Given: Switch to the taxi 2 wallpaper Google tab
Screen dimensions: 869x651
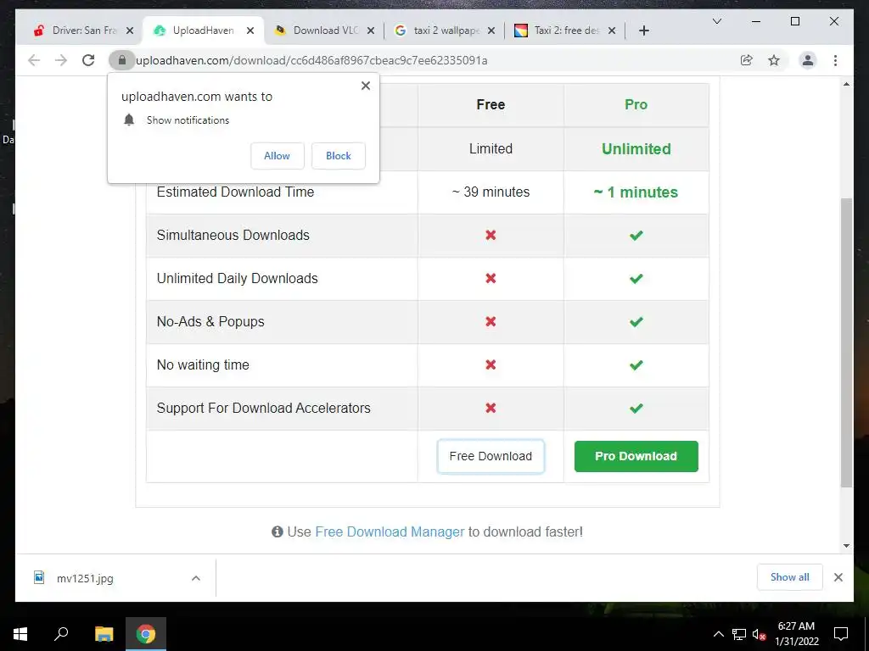Looking at the screenshot, I should point(446,31).
